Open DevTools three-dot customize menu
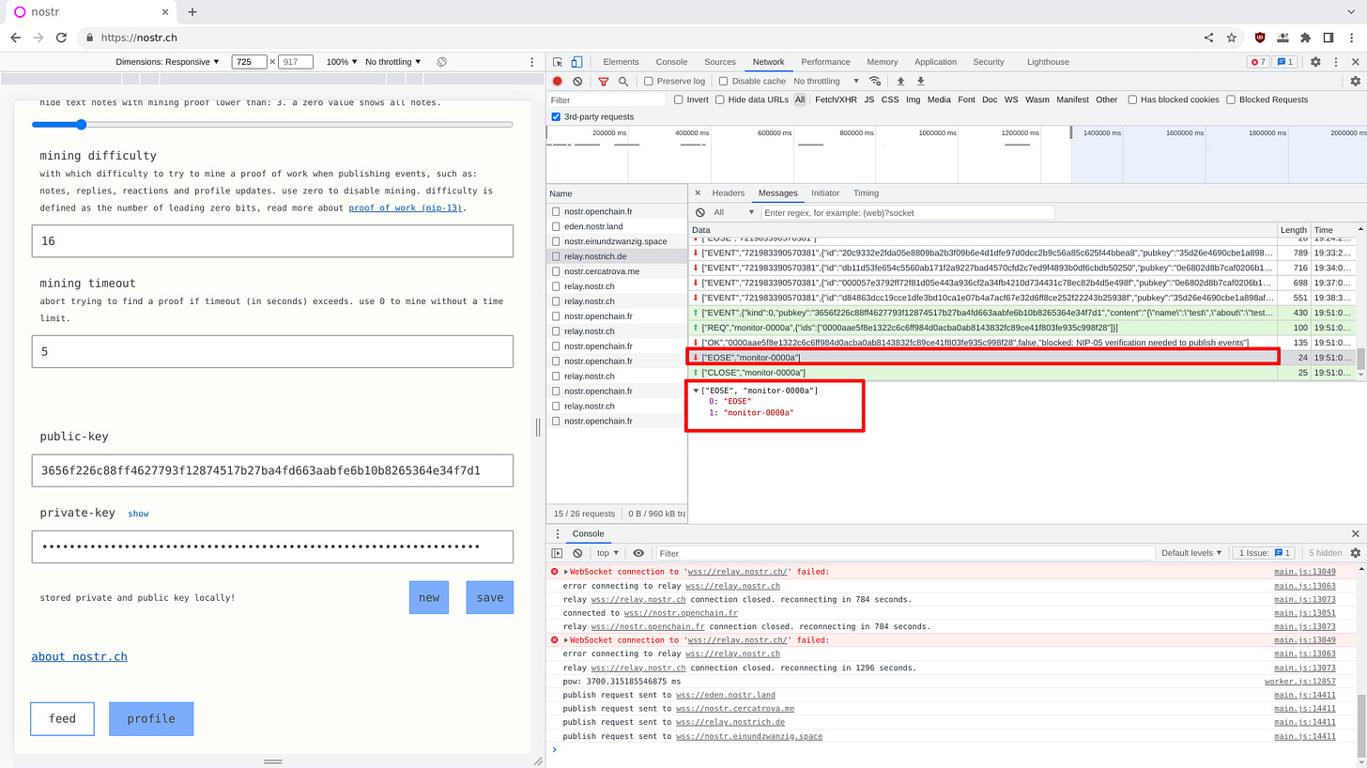 1334,62
